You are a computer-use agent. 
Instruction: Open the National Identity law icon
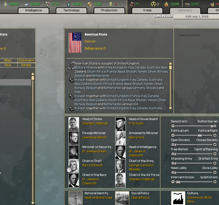coord(75,198)
